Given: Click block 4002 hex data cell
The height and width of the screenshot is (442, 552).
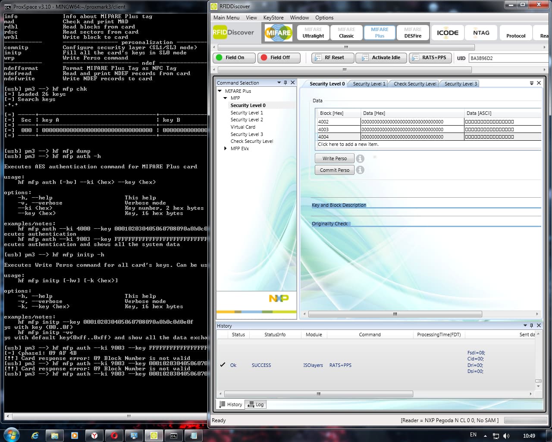Looking at the screenshot, I should coord(412,122).
